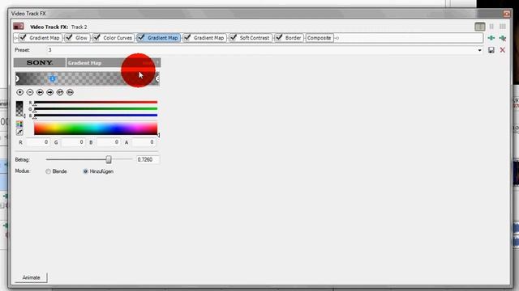The image size is (519, 291).
Task: Pick a color from the rainbow spectrum
Action: 96,128
